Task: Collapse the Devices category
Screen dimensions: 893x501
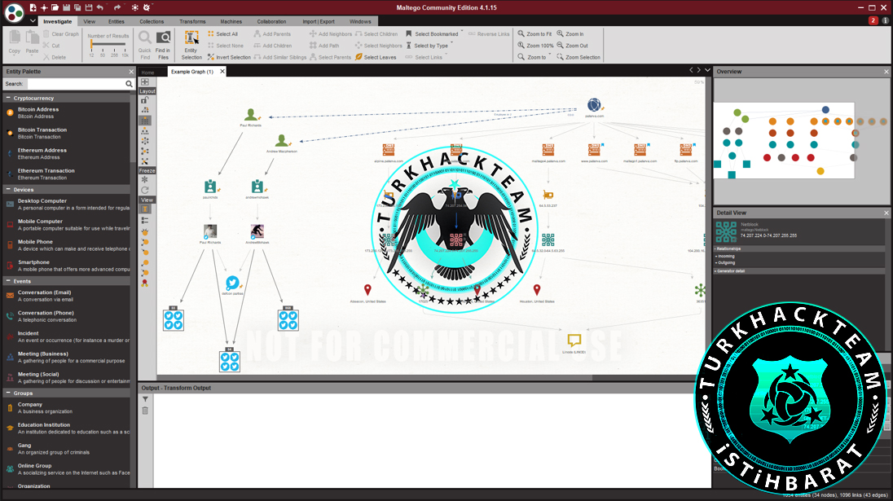Action: [8, 190]
